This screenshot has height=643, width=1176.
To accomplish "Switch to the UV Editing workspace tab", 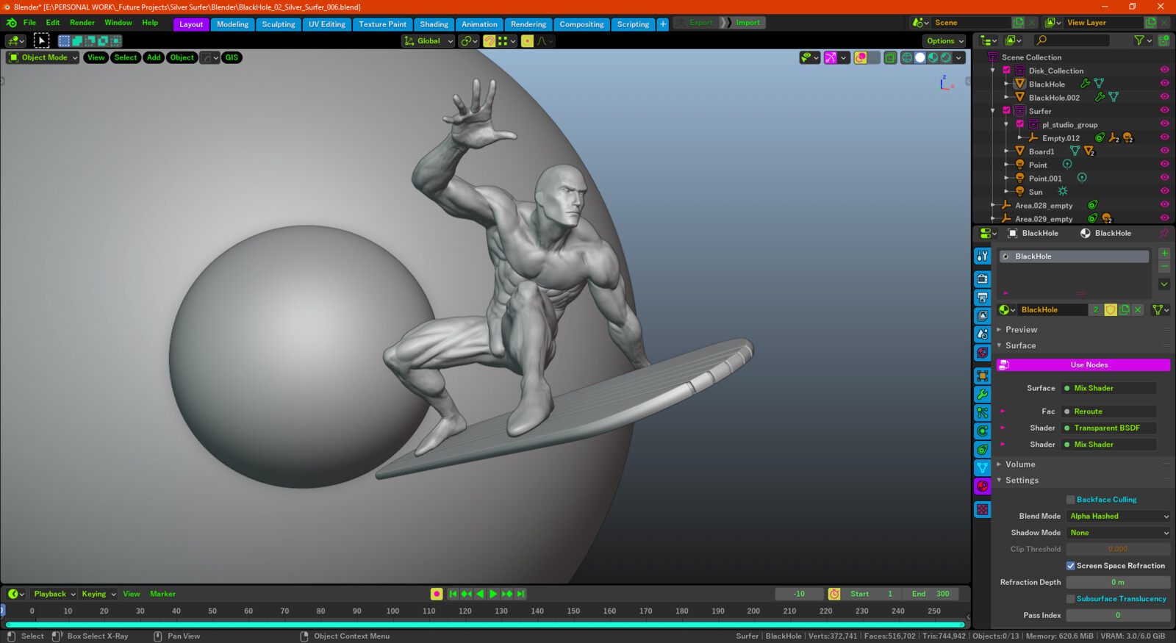I will (327, 24).
